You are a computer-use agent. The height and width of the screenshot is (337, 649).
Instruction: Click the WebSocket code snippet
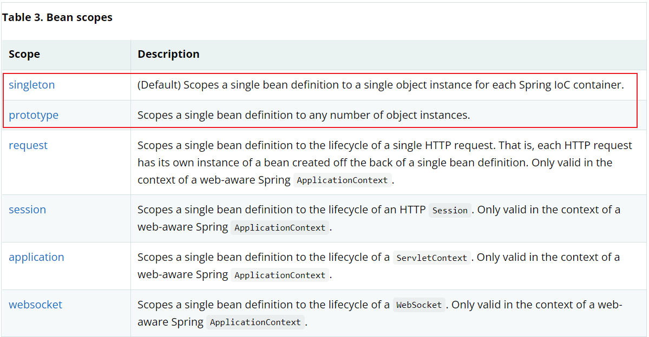point(419,305)
